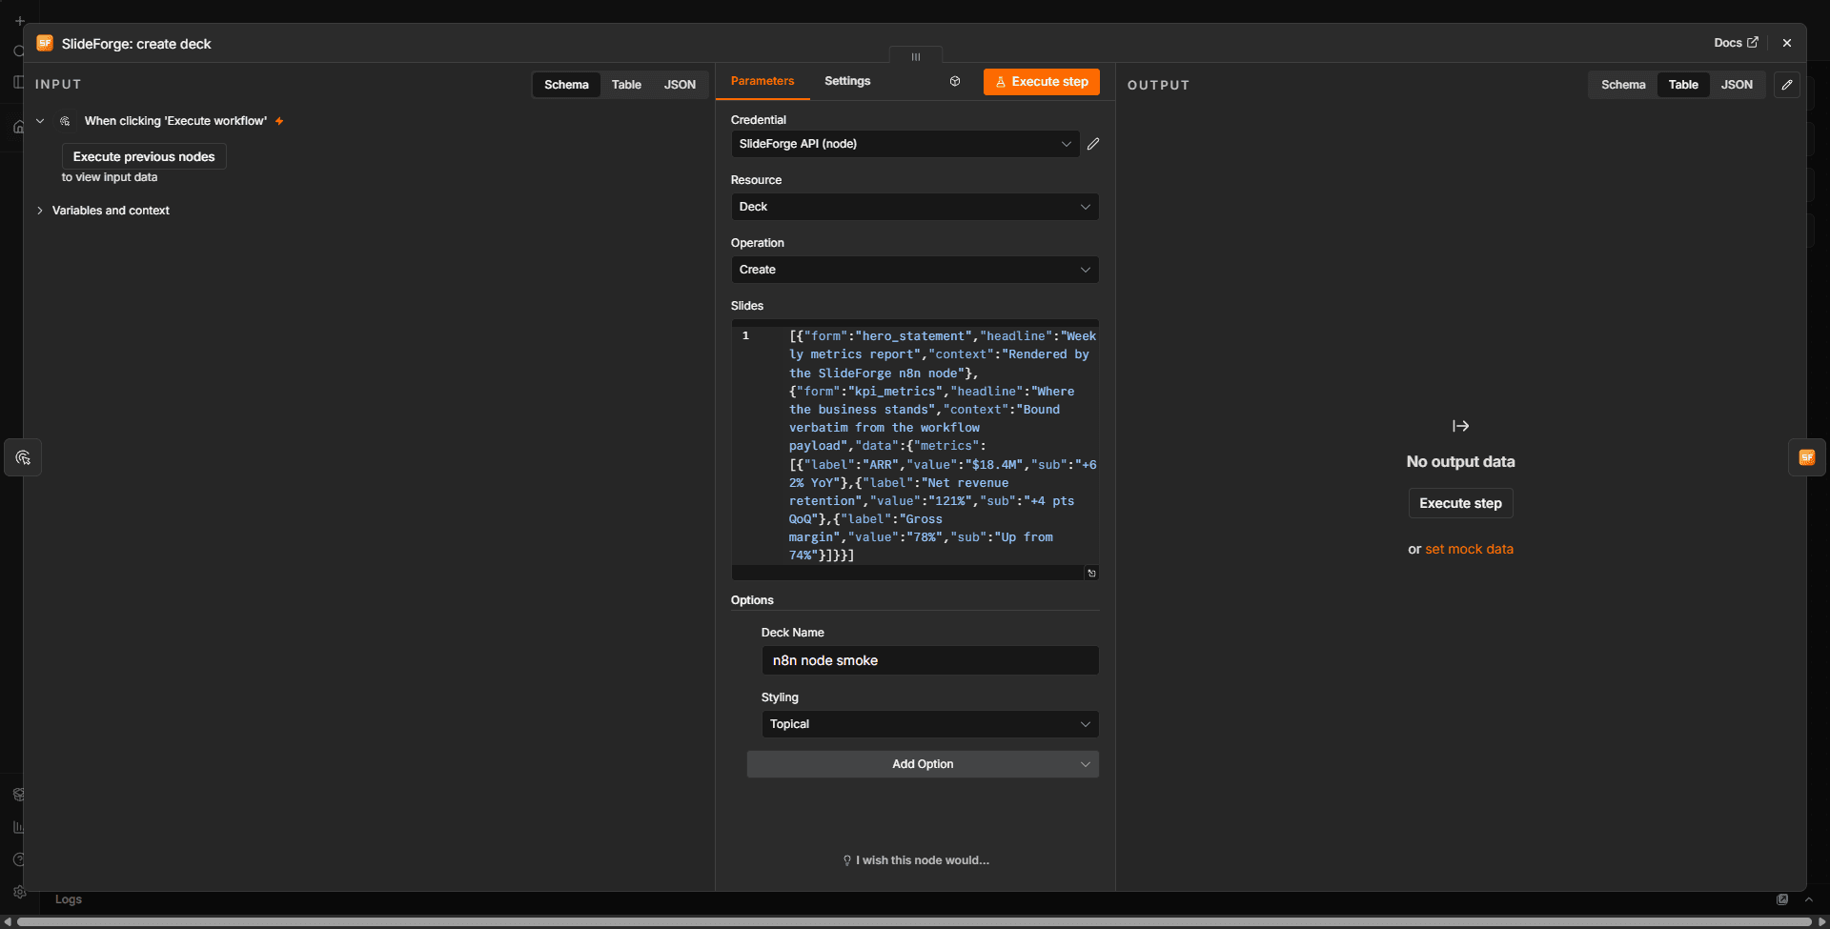Click the pencil edit icon in Output header

(1787, 85)
